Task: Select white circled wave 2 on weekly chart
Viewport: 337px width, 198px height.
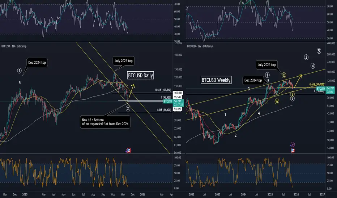Action: coord(292,99)
